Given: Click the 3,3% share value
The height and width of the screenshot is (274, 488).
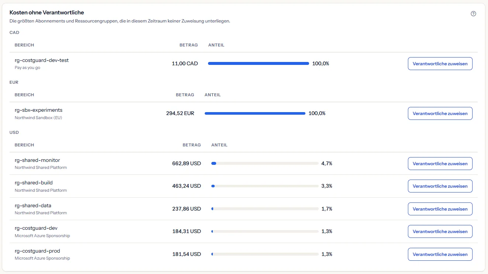Looking at the screenshot, I should [x=327, y=186].
